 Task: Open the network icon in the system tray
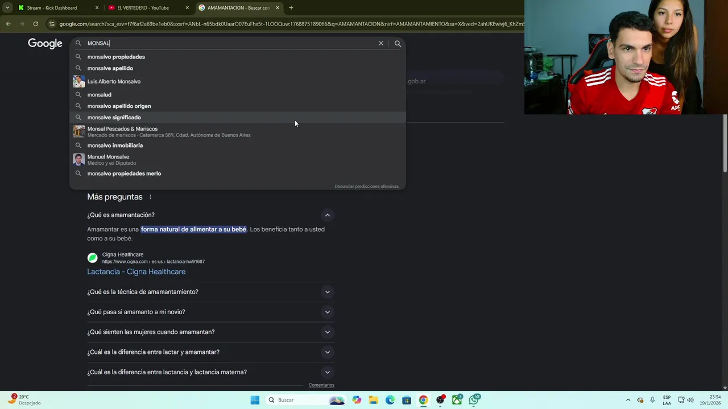[x=681, y=400]
